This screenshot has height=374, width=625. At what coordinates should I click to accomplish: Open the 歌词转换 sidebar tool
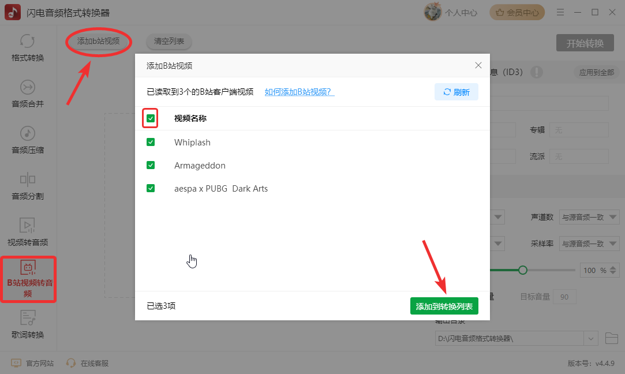[28, 325]
